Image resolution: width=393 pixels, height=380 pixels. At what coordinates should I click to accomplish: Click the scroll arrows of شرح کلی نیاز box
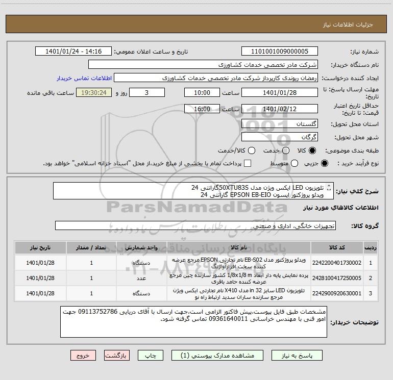tap(329, 188)
